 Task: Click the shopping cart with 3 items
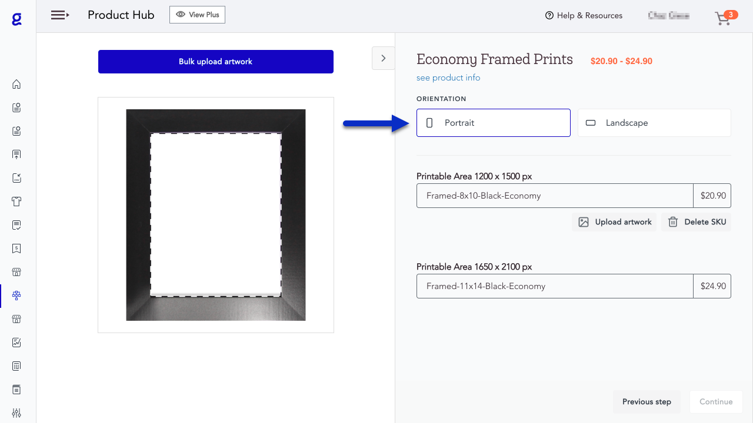coord(722,18)
